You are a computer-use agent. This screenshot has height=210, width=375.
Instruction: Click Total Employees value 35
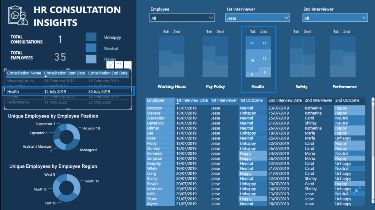tap(60, 57)
